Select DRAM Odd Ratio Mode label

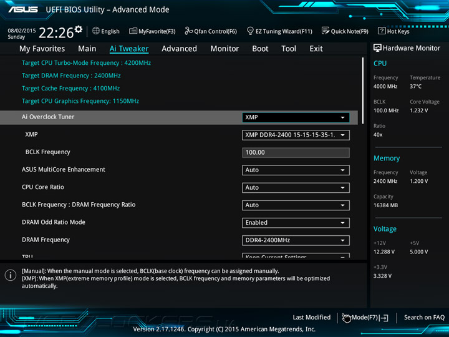click(x=53, y=222)
